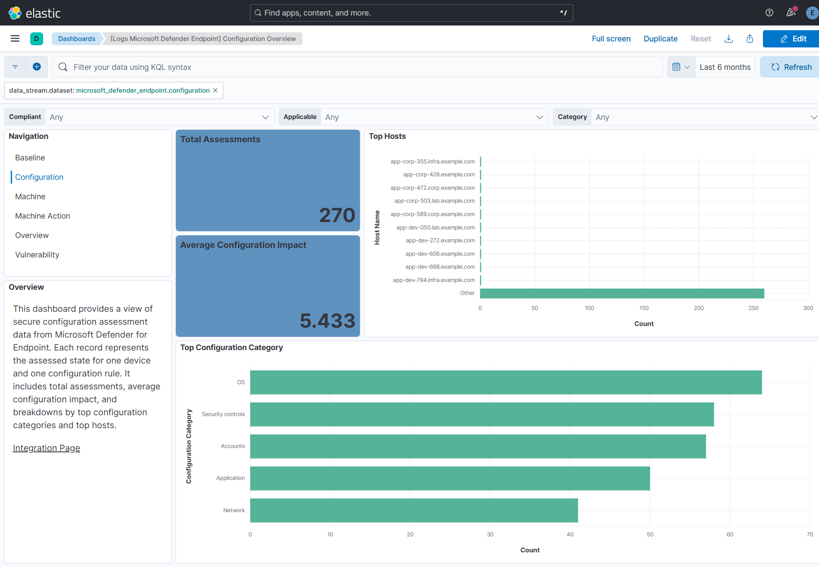The height and width of the screenshot is (567, 819).
Task: Open the help menu icon
Action: pos(769,13)
